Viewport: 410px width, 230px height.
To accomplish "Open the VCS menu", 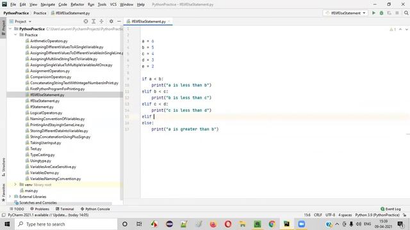I will click(x=113, y=4).
